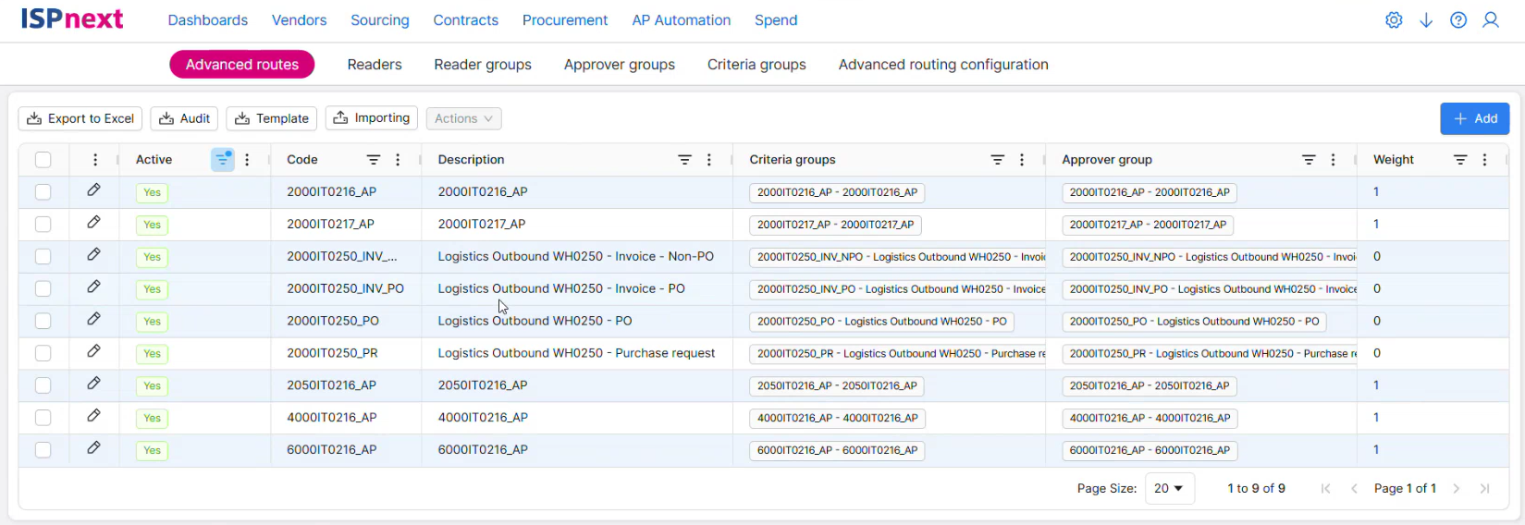Open the grid options three-dot menu beside select-all
1525x525 pixels.
pos(95,160)
